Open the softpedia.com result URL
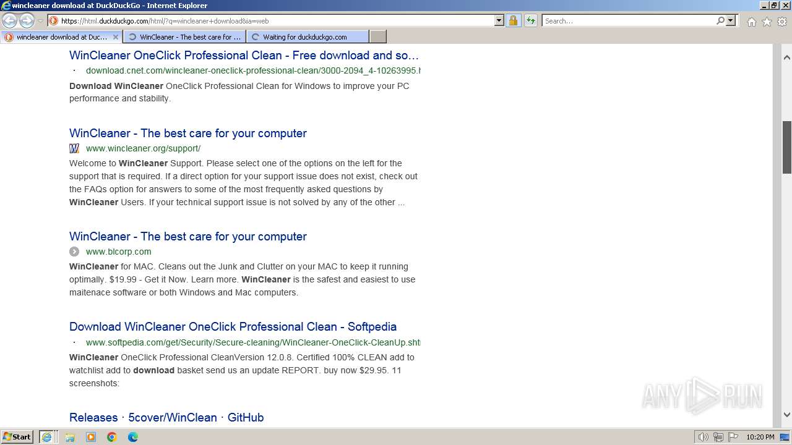 [x=253, y=342]
